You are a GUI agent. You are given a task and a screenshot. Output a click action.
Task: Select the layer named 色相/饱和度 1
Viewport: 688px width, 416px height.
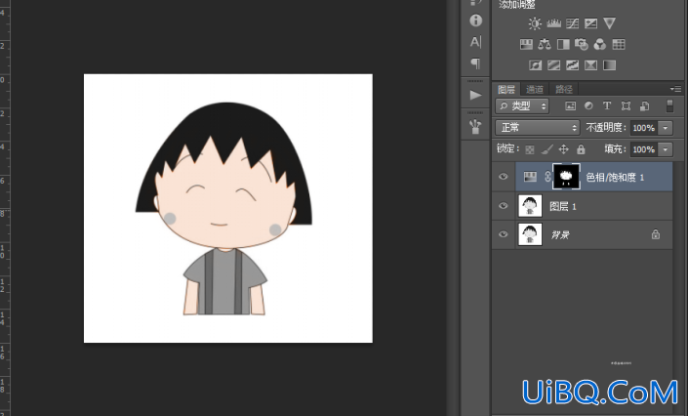point(615,177)
